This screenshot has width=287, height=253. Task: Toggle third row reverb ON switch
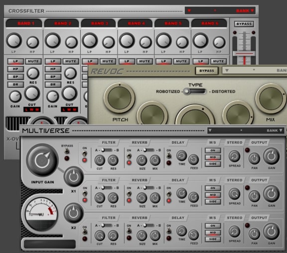pos(129,231)
